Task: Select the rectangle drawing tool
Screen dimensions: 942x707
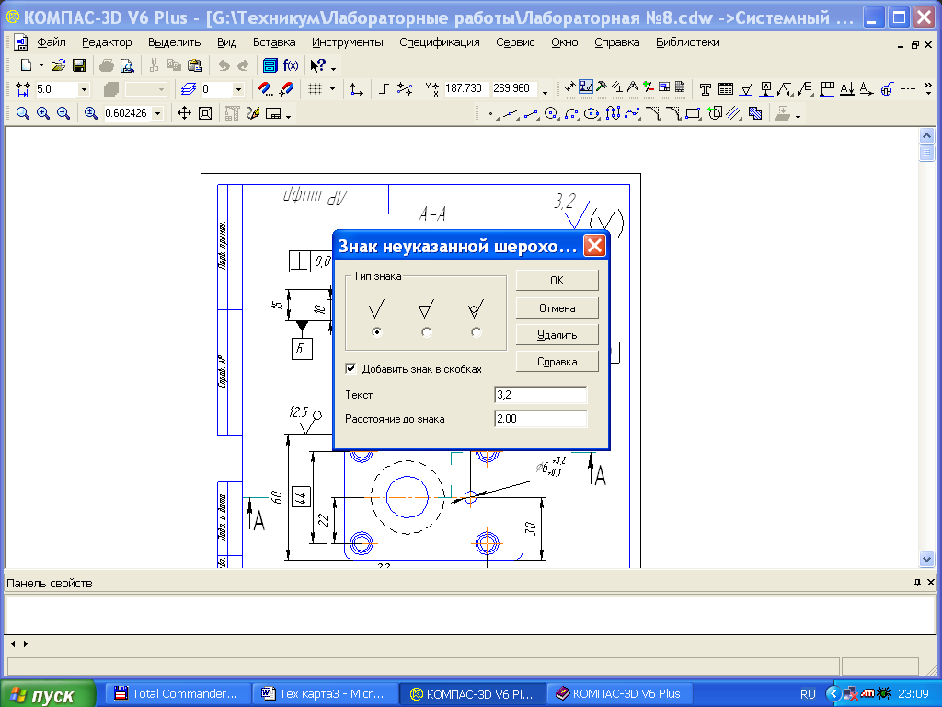Action: click(x=694, y=113)
